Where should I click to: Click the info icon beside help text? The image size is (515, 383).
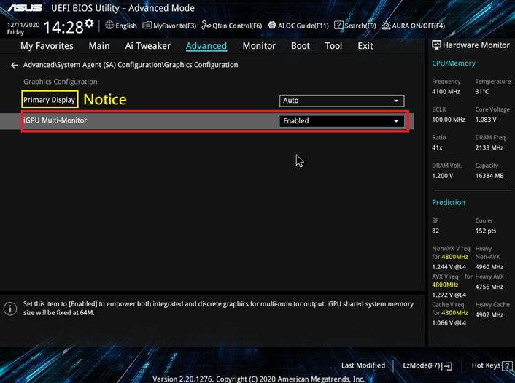point(10,309)
